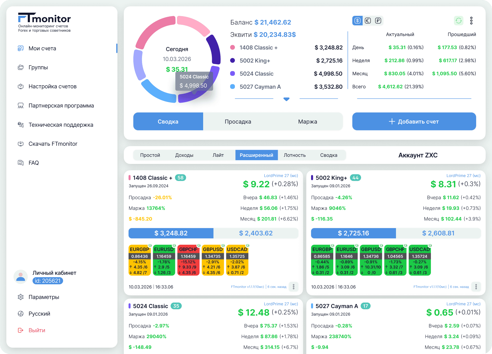Image resolution: width=492 pixels, height=354 pixels.
Task: Open options menu for 5002 King+ card
Action: coord(476,287)
